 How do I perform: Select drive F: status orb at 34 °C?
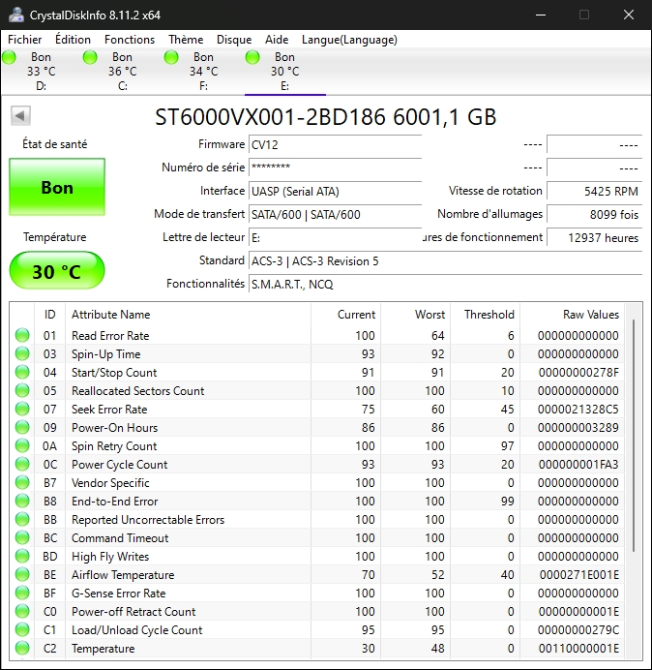point(172,58)
